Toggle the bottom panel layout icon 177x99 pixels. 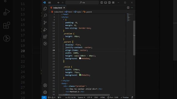[106, 2]
